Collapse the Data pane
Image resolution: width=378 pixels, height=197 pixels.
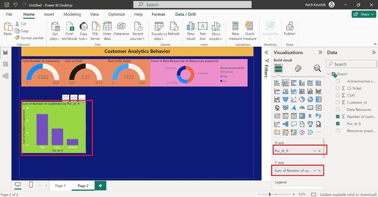tap(374, 52)
